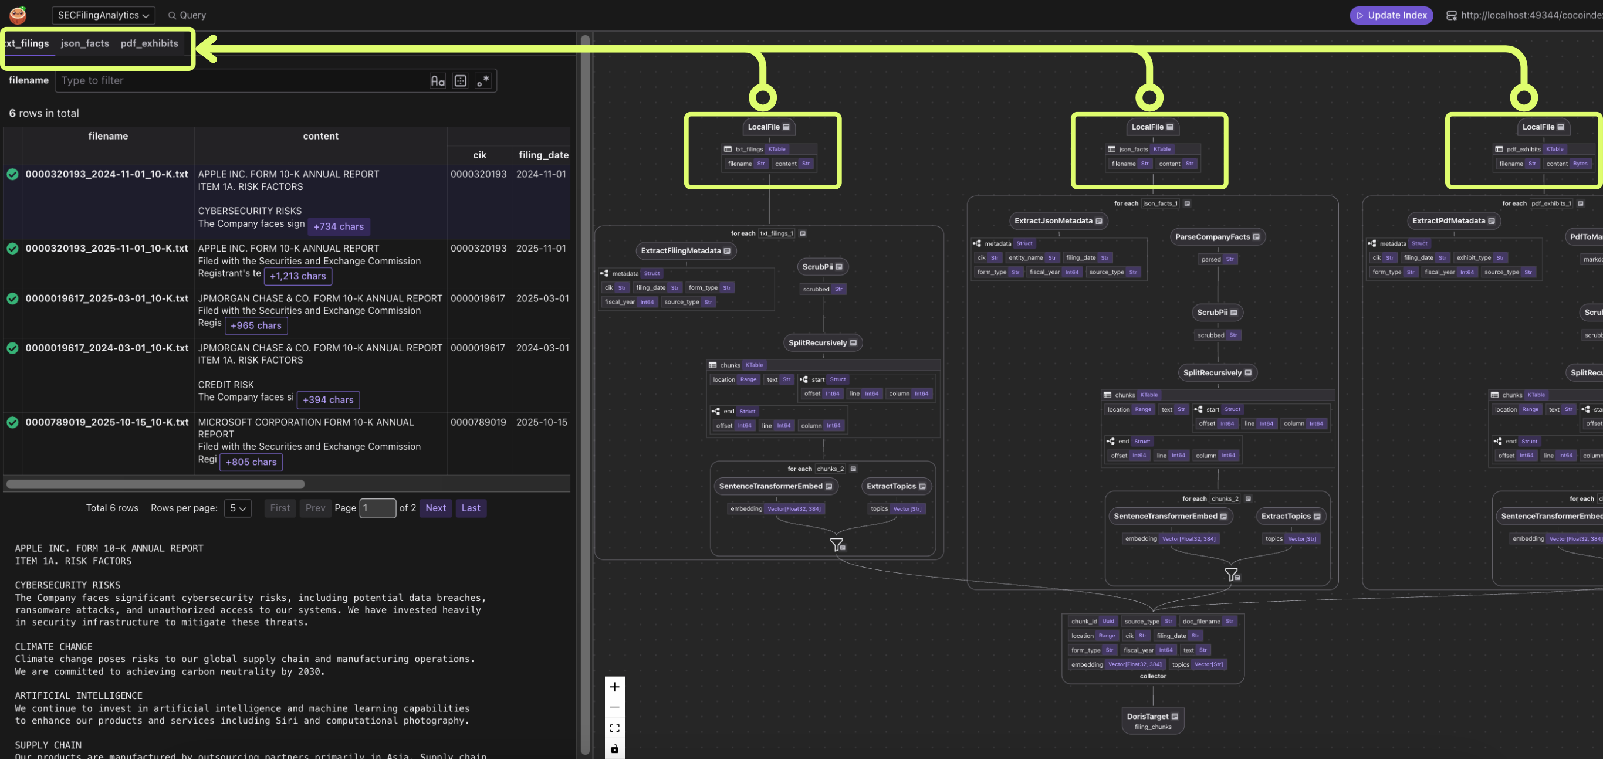Click the peach app logo in the top-left corner
This screenshot has width=1603, height=760.
tap(18, 15)
